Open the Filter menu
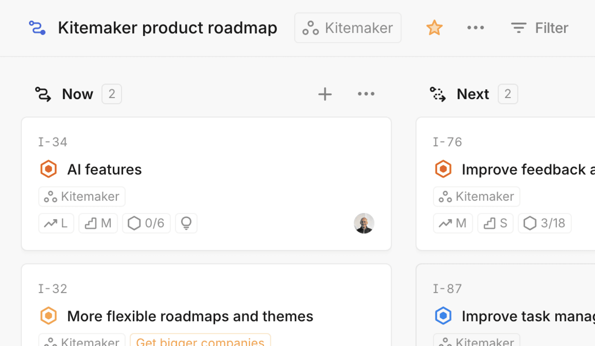 click(x=540, y=28)
